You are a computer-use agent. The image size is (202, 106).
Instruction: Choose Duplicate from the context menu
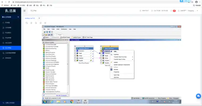pyautogui.click(x=122, y=54)
